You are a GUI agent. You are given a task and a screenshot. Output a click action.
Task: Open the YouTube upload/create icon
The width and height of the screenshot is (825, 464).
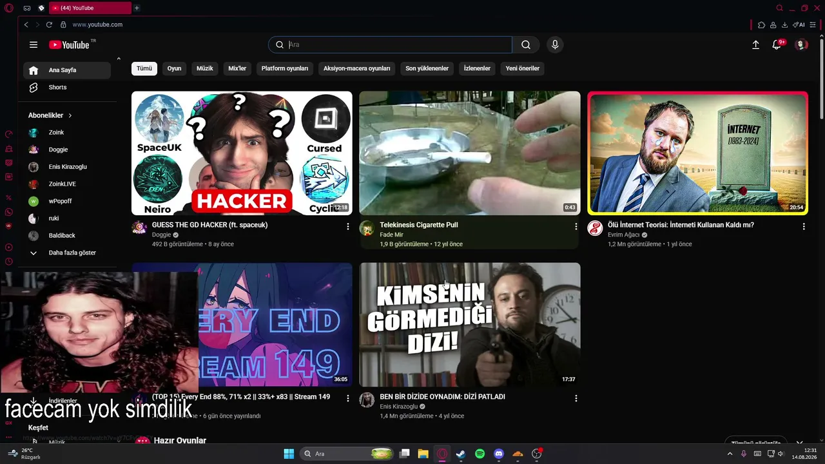click(x=756, y=44)
